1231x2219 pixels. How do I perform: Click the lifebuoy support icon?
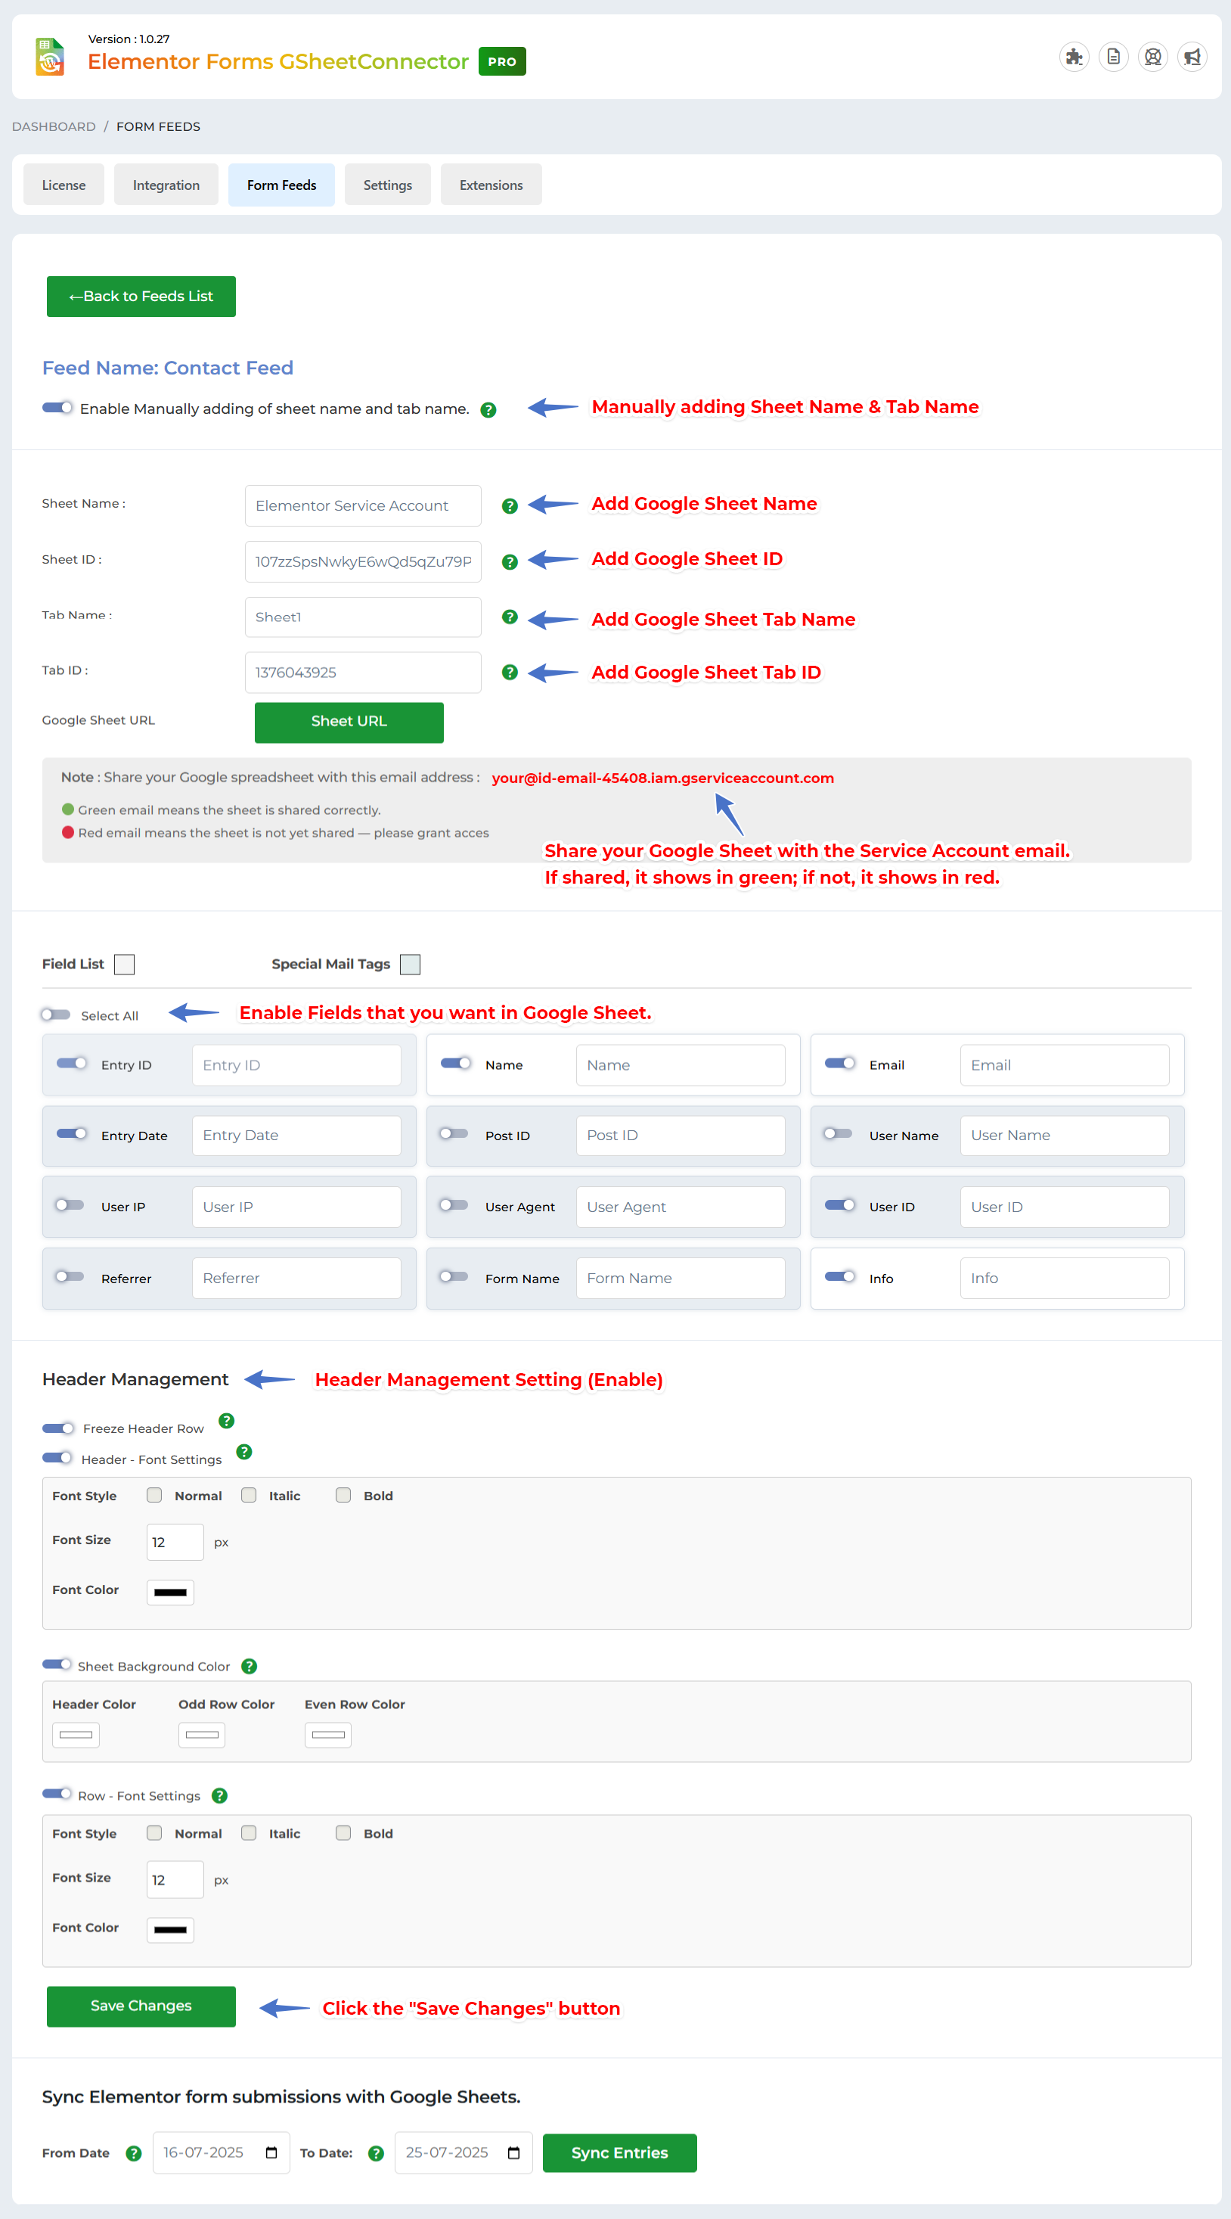(x=1152, y=57)
